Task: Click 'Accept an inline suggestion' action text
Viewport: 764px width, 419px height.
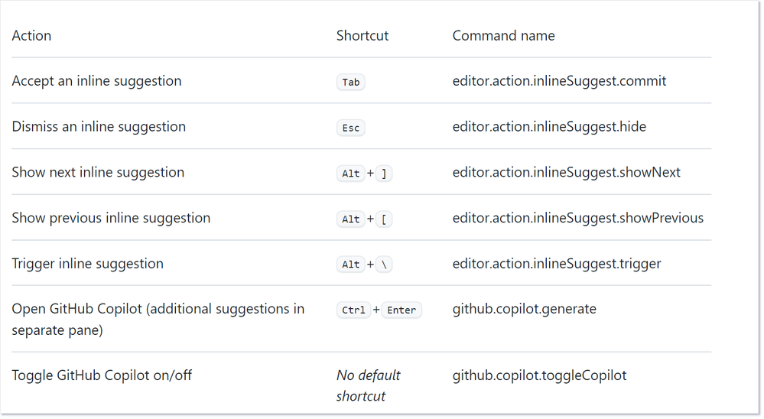Action: click(x=96, y=81)
